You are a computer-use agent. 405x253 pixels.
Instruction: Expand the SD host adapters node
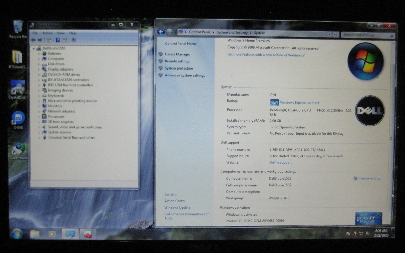(39, 122)
